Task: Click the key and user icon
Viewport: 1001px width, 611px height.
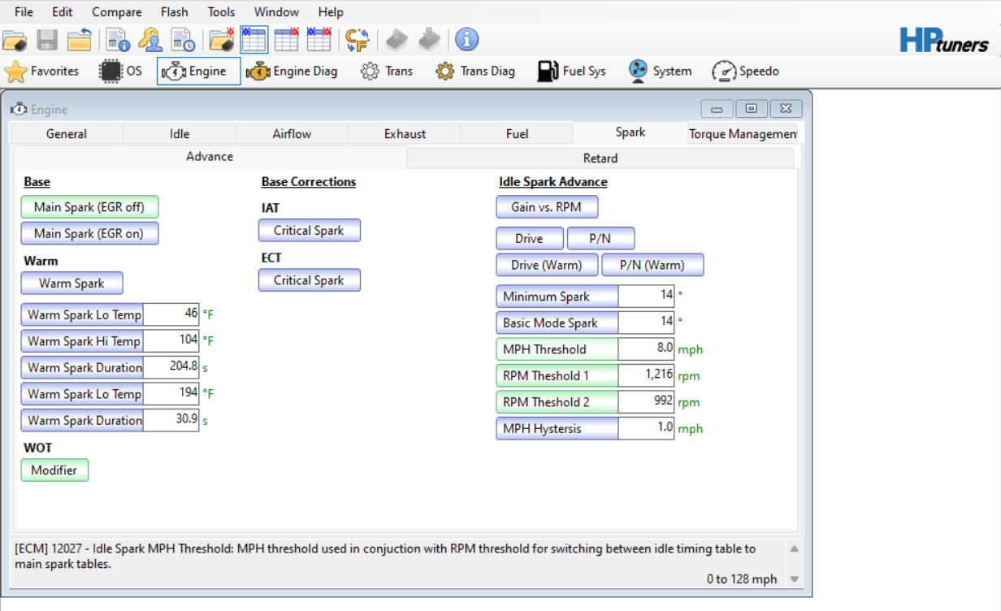Action: click(150, 40)
